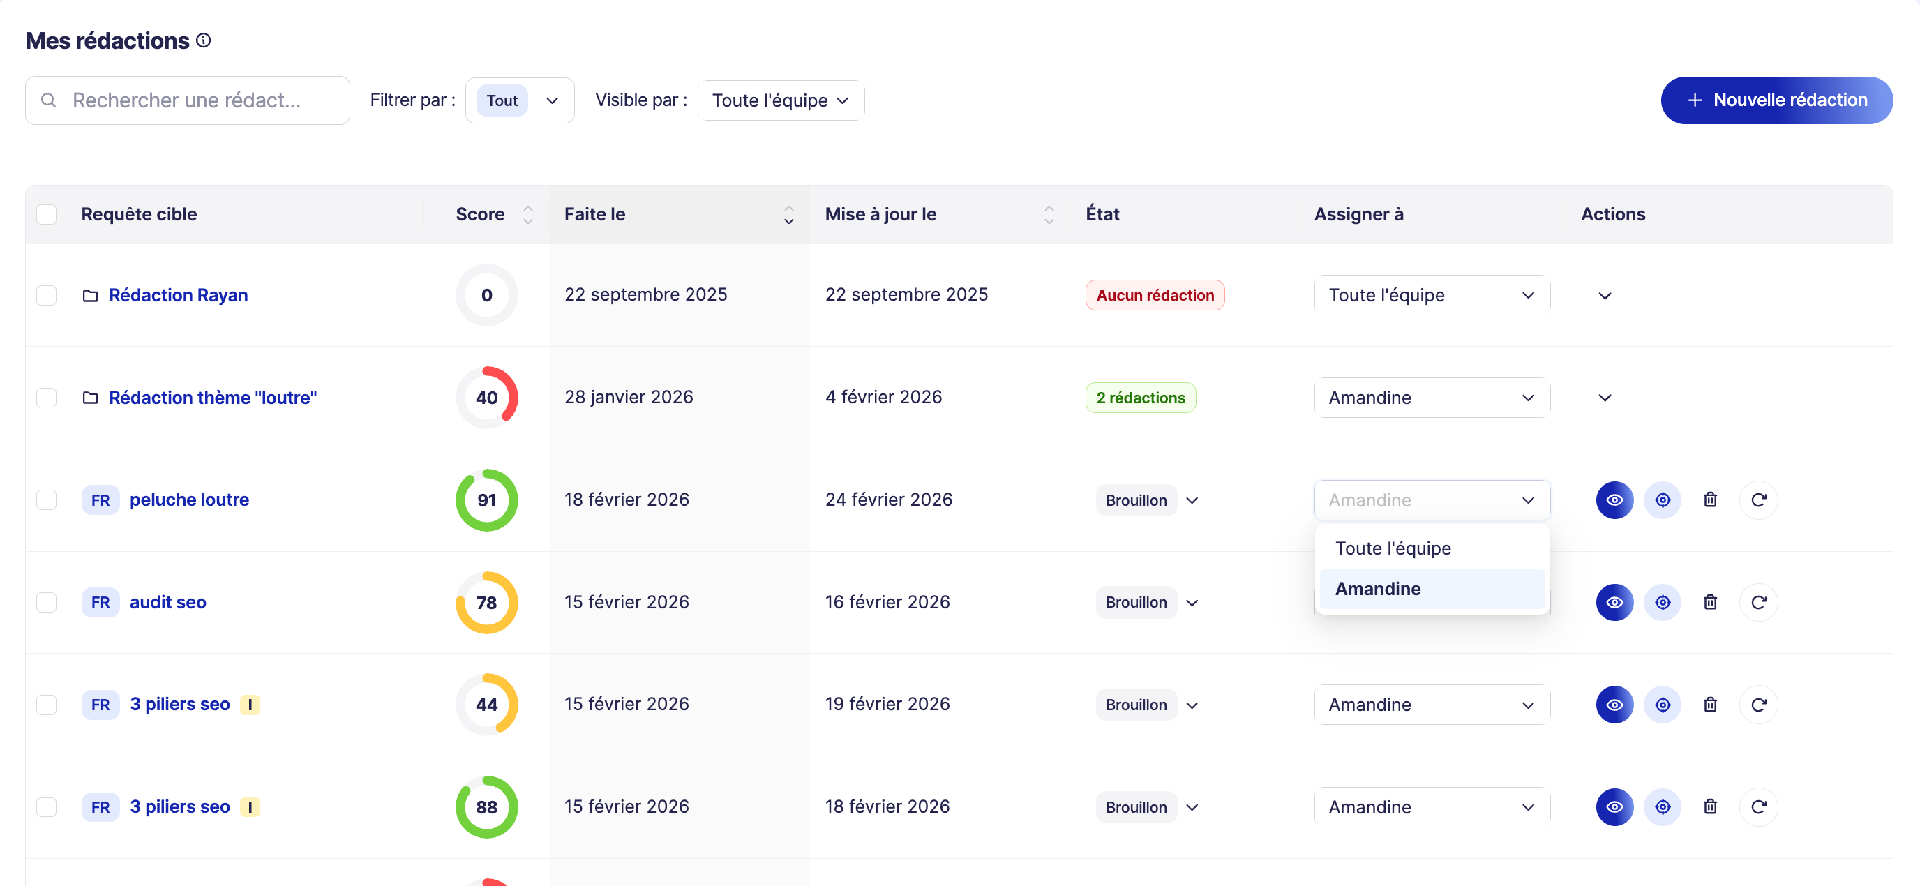
Task: Refresh 3 piliers seo row scored 44
Action: coord(1758,705)
